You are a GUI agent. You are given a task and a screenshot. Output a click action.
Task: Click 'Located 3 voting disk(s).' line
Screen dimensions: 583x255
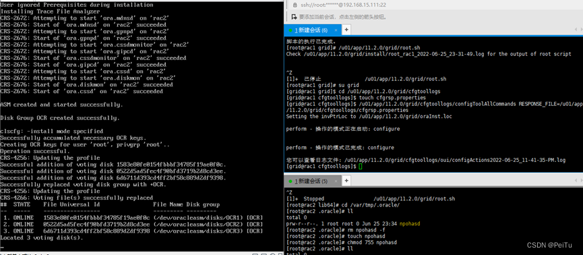(42, 237)
